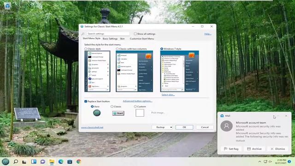The image size is (295, 166).
Task: Click the Classic style preview thumbnail
Action: click(97, 71)
